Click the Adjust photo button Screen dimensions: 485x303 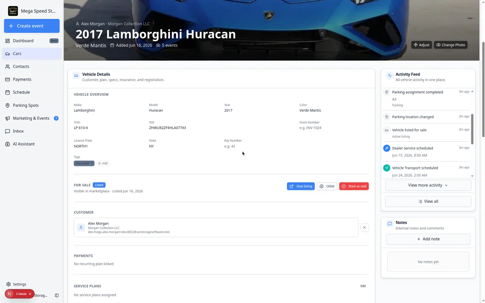coord(421,45)
